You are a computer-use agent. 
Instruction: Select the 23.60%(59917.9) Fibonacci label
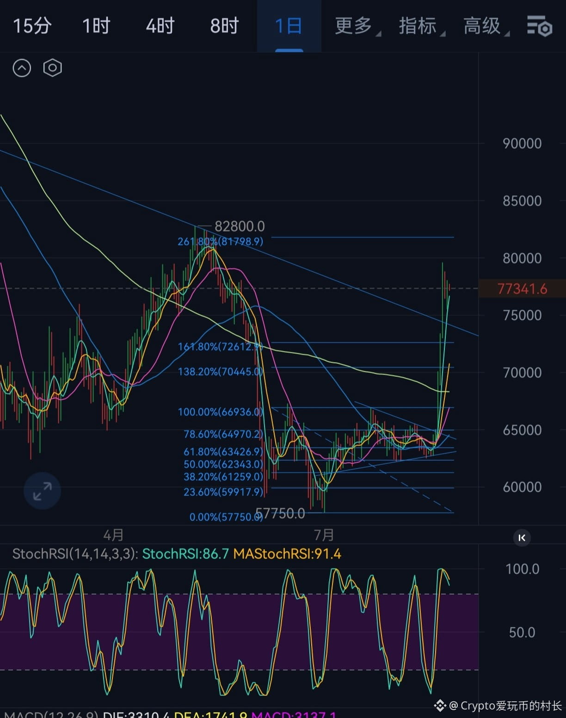tap(223, 492)
